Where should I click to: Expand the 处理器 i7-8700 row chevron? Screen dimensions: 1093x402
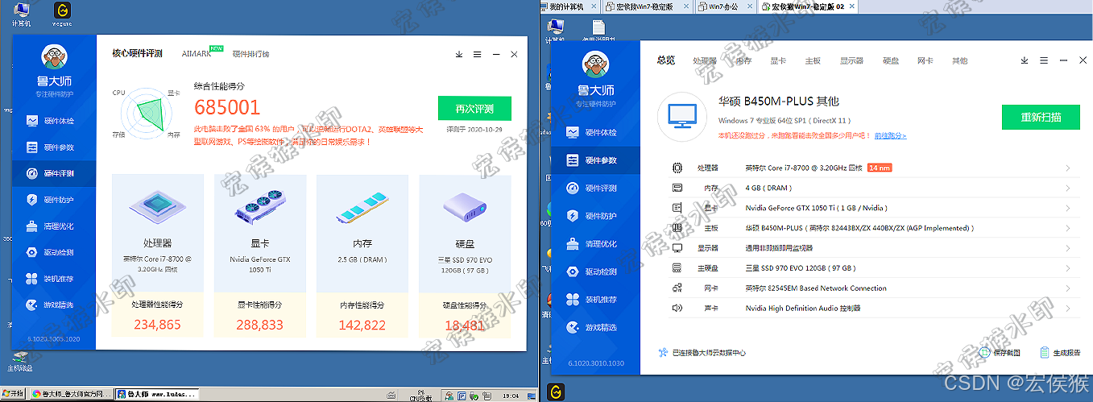tap(1068, 168)
